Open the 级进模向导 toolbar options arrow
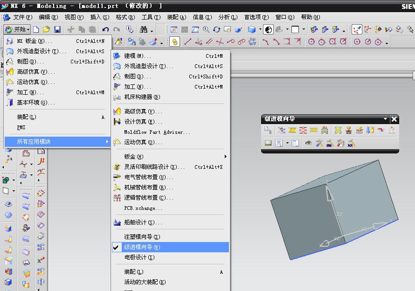Image resolution: width=415 pixels, height=291 pixels. [385, 119]
